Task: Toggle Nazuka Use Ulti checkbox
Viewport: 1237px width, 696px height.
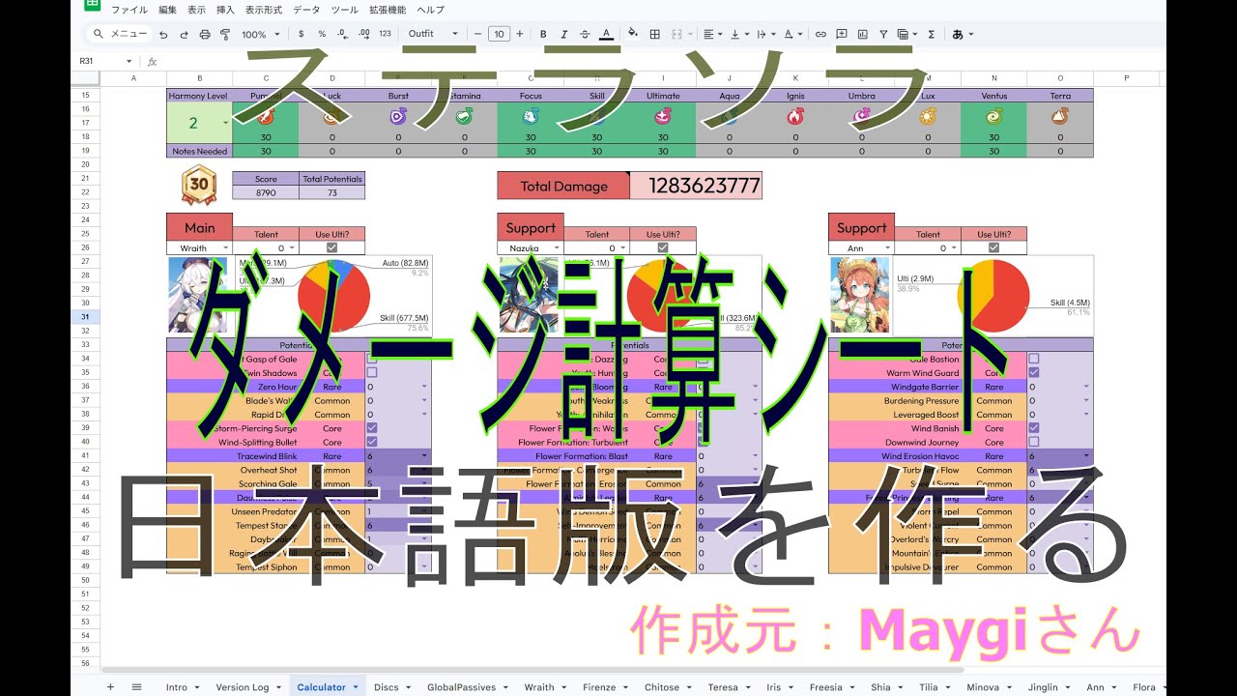Action: coord(663,248)
